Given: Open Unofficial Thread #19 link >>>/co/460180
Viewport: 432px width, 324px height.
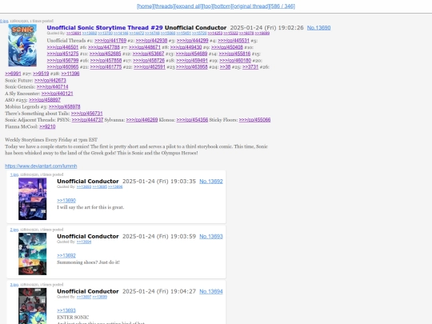Looking at the screenshot, I should tap(235, 60).
